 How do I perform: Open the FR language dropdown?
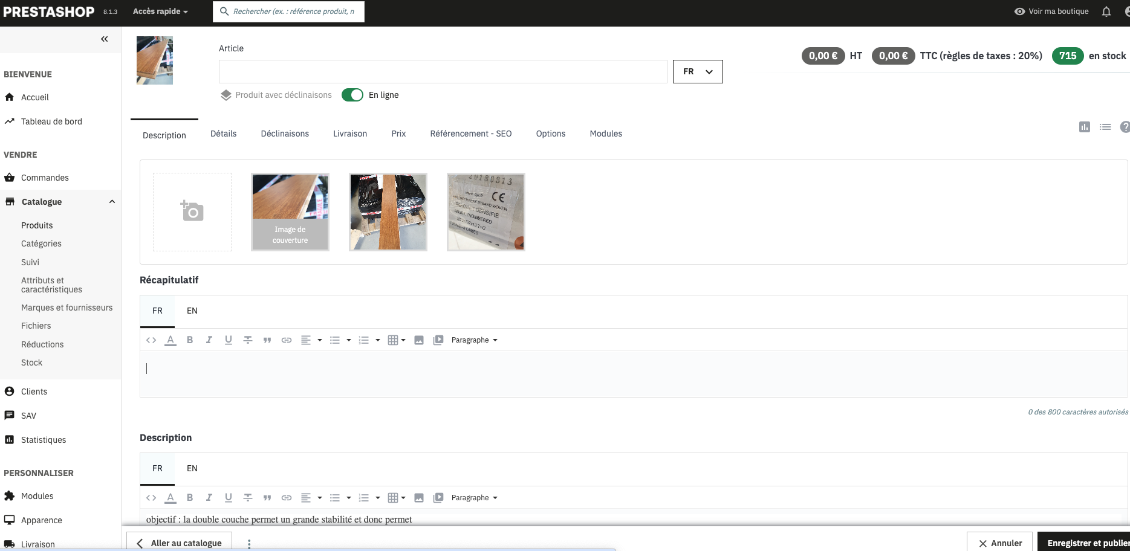[x=698, y=71]
